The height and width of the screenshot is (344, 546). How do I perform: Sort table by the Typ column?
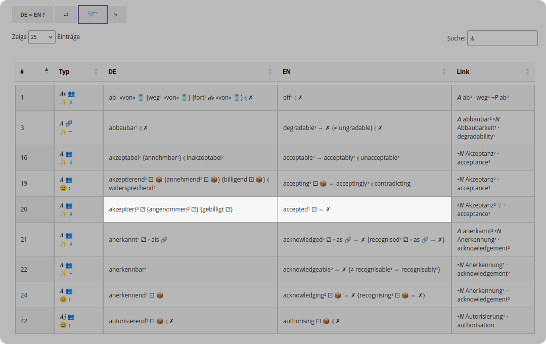click(x=78, y=71)
